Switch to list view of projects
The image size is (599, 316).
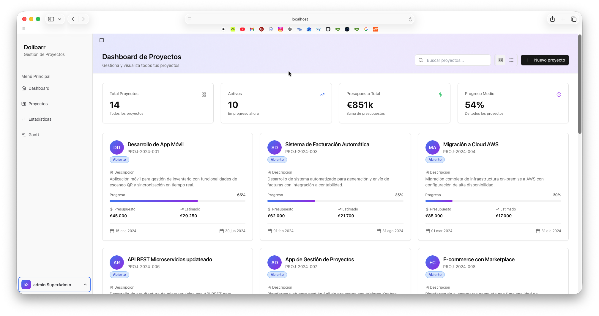pyautogui.click(x=511, y=60)
